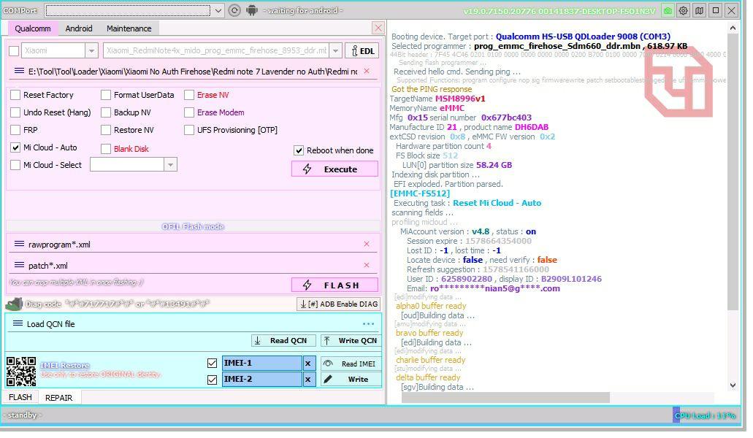
Task: Click the log horizontal scrollbar
Action: tap(505, 397)
